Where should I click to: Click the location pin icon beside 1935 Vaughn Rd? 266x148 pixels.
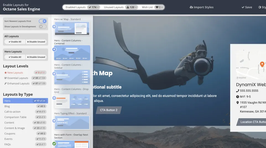[238, 103]
